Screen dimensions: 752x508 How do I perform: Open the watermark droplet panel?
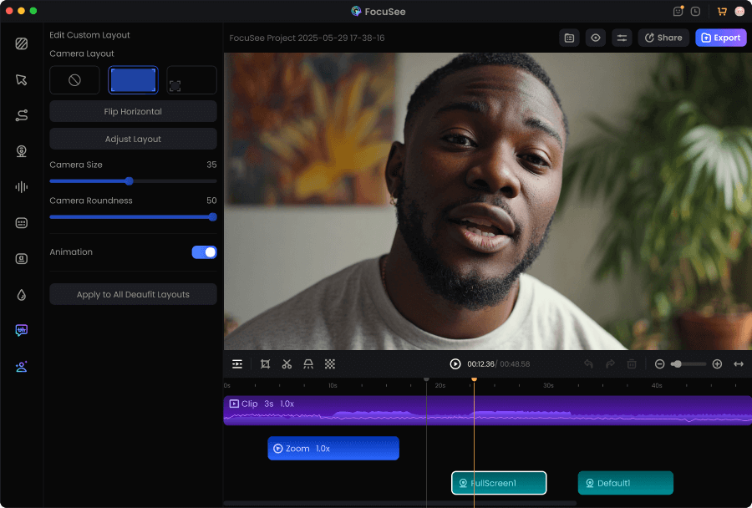22,295
